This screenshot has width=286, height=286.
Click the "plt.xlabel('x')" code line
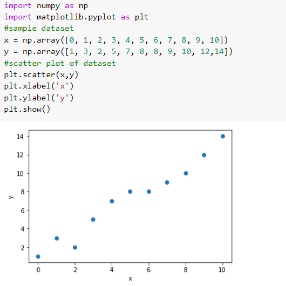(39, 86)
